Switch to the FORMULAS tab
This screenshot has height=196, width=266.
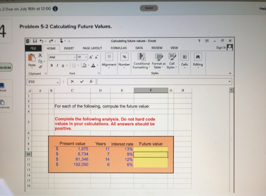click(119, 48)
